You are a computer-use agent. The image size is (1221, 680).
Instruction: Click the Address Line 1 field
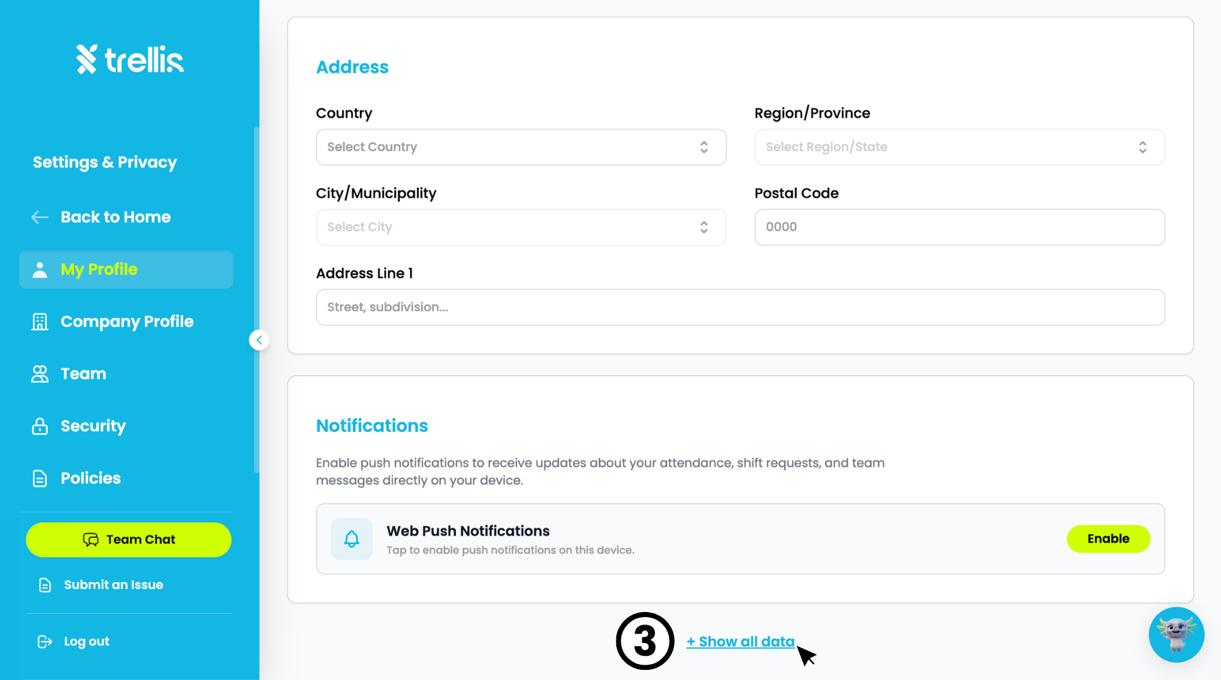point(740,308)
